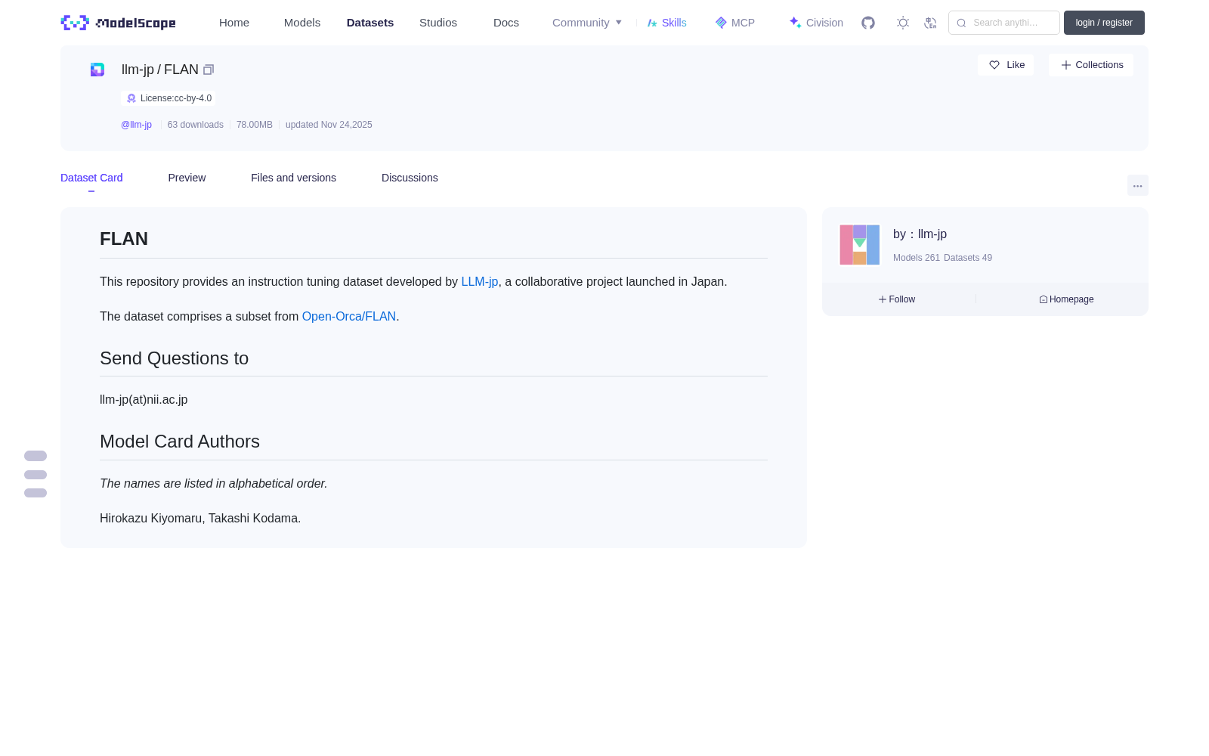This screenshot has height=756, width=1209.
Task: Click the '78.00MB' size text
Action: pos(255,125)
